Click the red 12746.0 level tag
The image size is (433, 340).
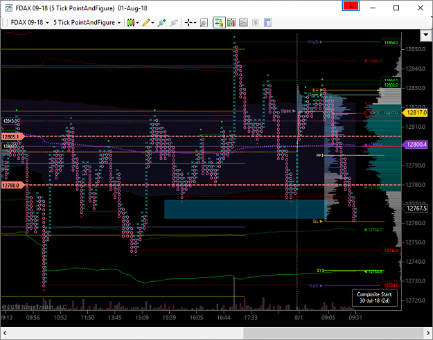pyautogui.click(x=391, y=251)
